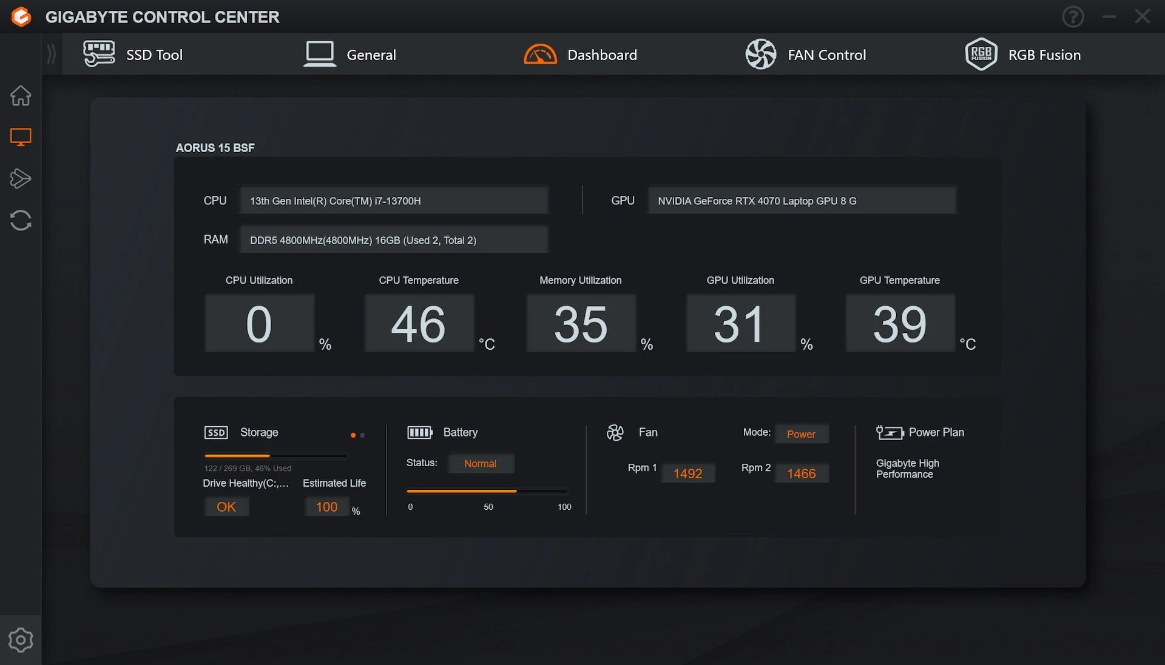The width and height of the screenshot is (1165, 665).
Task: Click the Battery icon
Action: (x=420, y=432)
